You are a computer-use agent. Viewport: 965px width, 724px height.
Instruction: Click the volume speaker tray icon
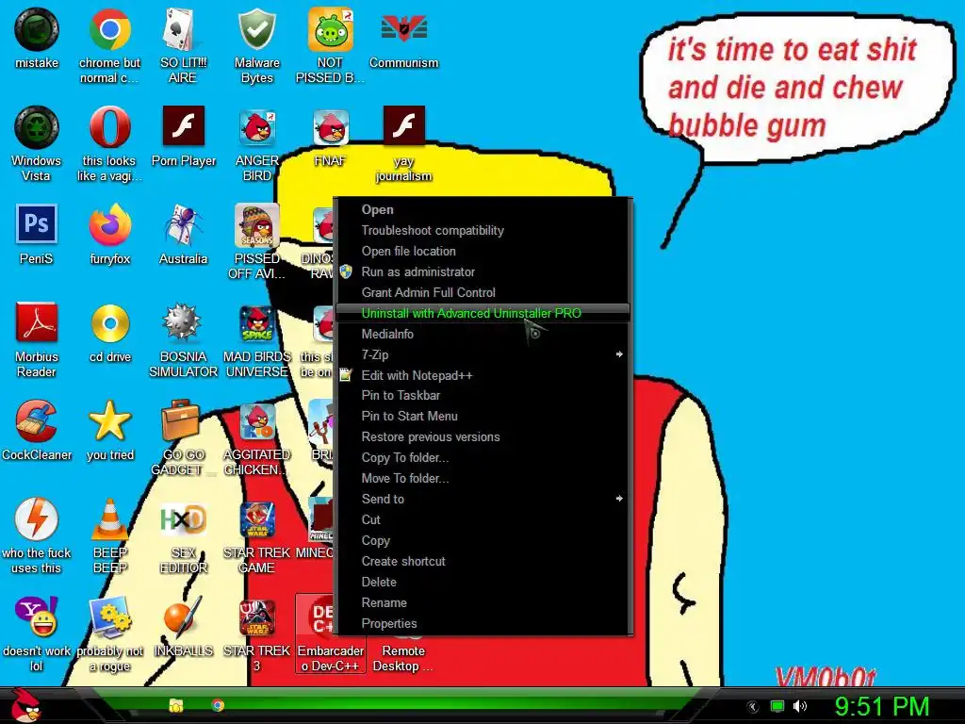(x=800, y=706)
